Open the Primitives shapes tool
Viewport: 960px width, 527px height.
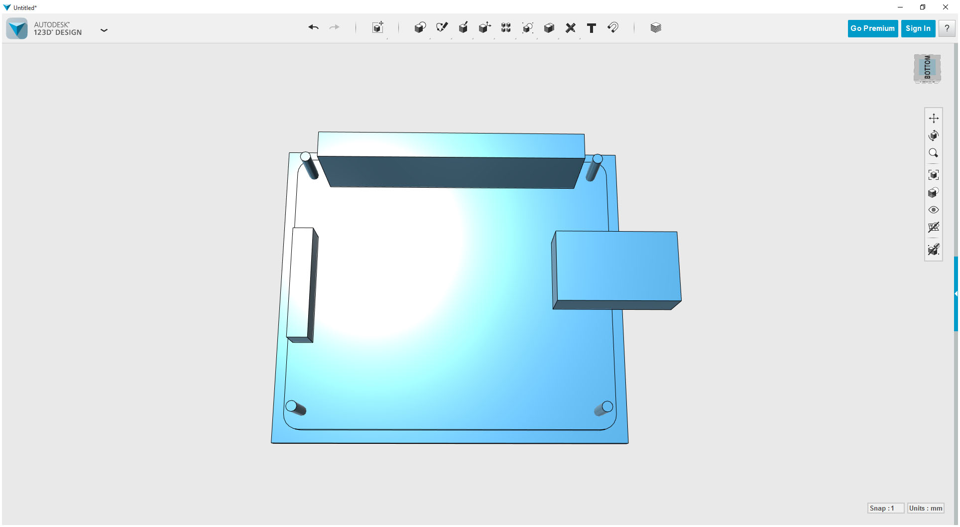[420, 28]
